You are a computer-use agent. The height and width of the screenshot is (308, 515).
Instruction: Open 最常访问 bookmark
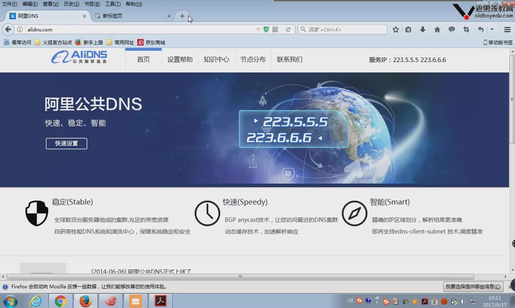click(x=17, y=42)
